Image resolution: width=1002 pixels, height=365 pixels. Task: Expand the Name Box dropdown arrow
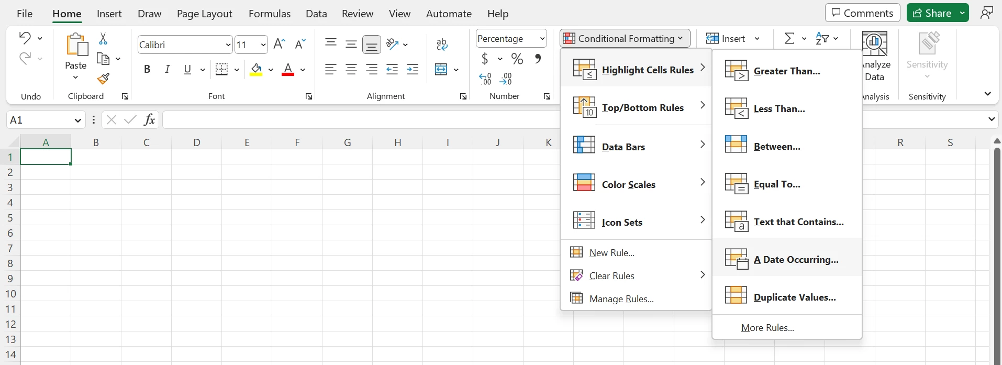click(x=77, y=120)
